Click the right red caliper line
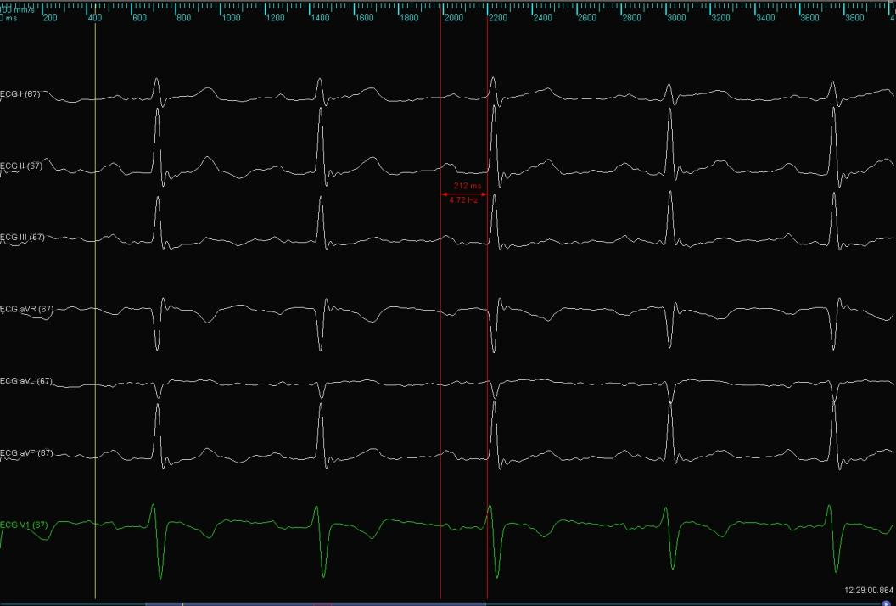Screen dimensions: 896x606 (488, 339)
